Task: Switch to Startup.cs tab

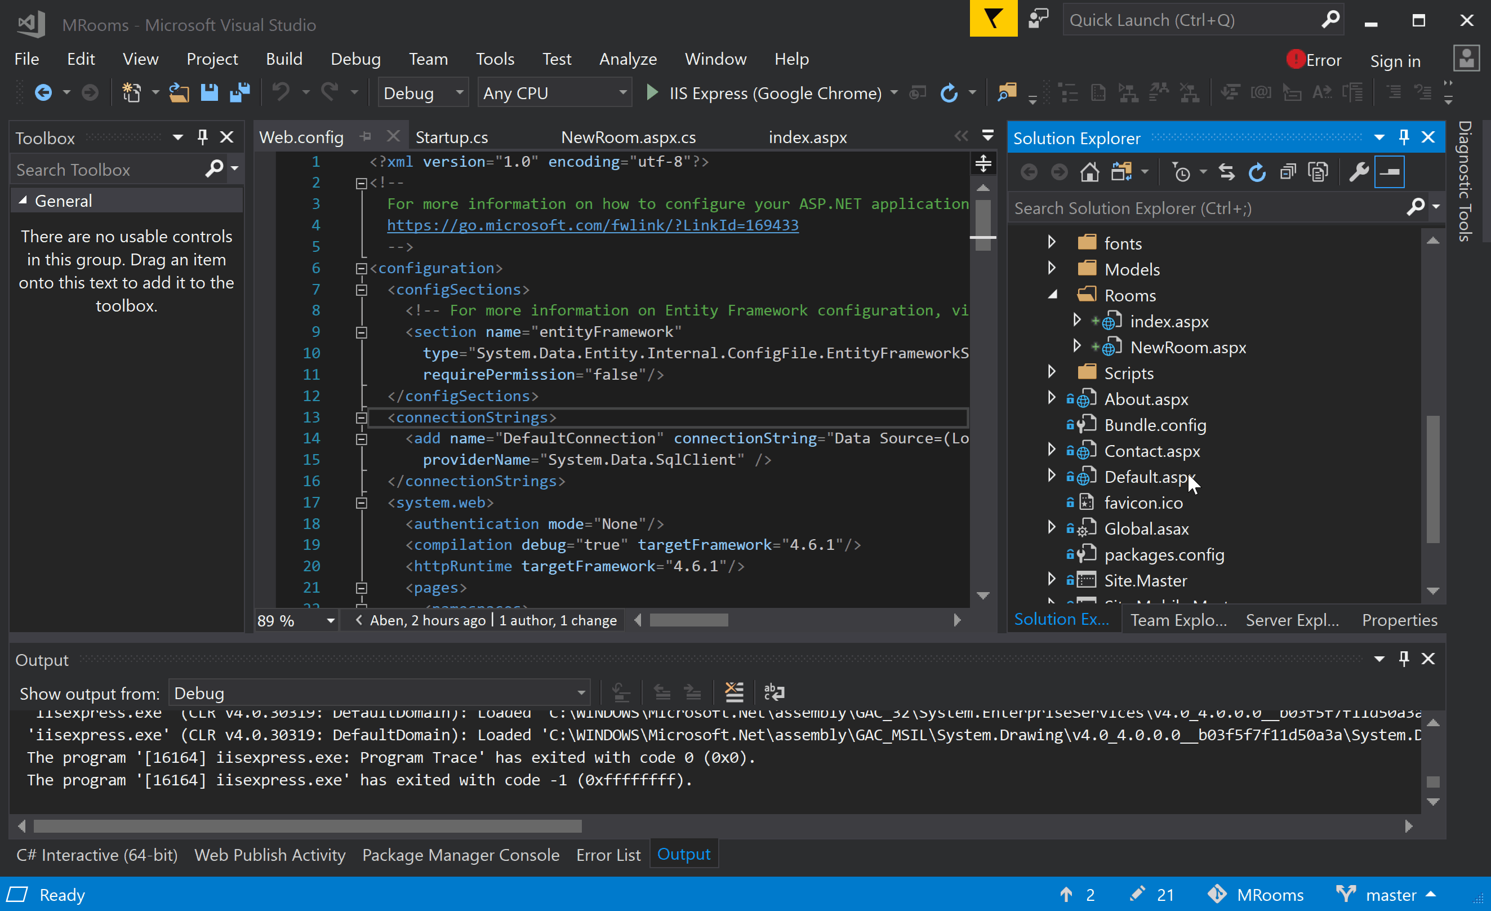Action: pos(451,137)
